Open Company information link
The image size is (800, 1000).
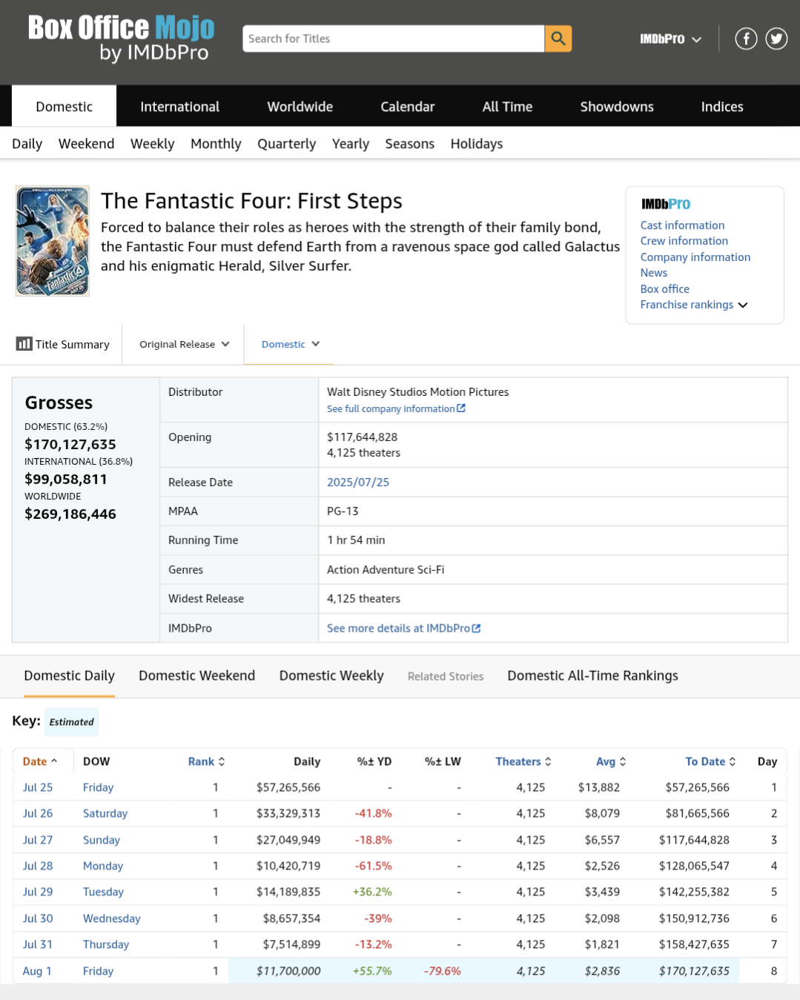(695, 257)
